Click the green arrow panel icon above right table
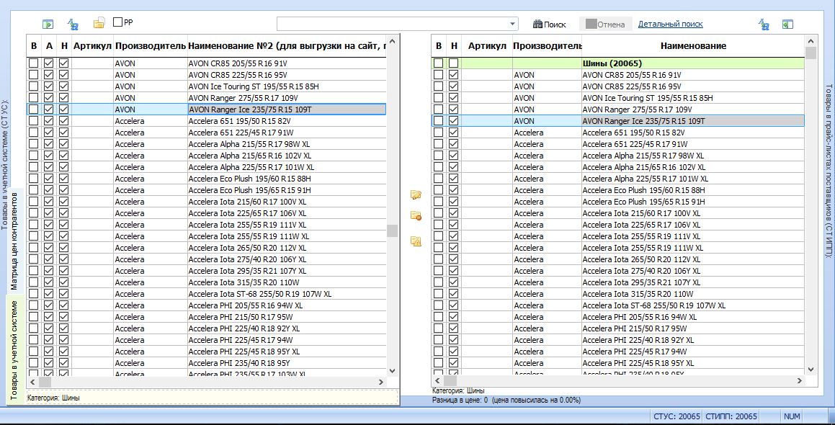 [x=787, y=24]
